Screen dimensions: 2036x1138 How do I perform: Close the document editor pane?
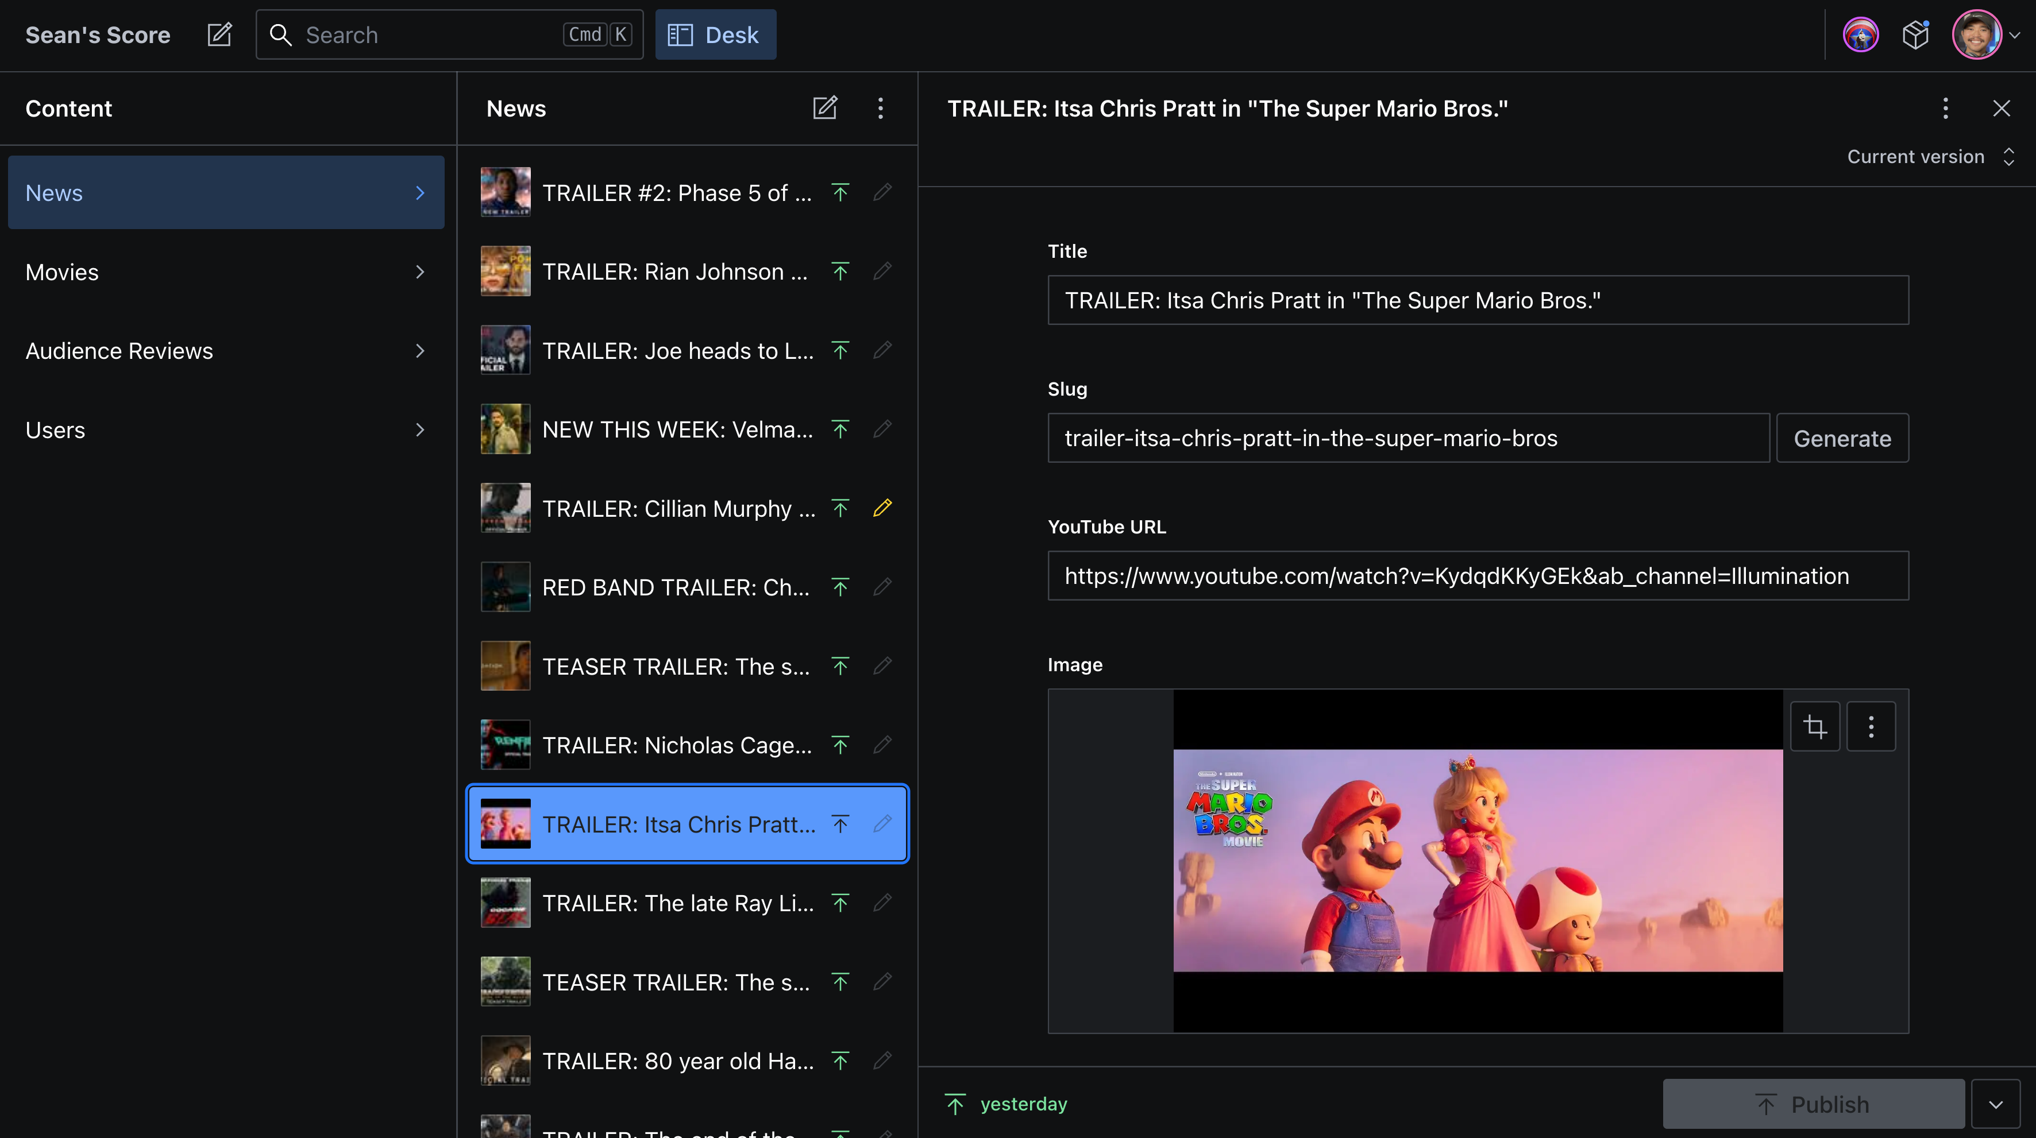point(2000,108)
